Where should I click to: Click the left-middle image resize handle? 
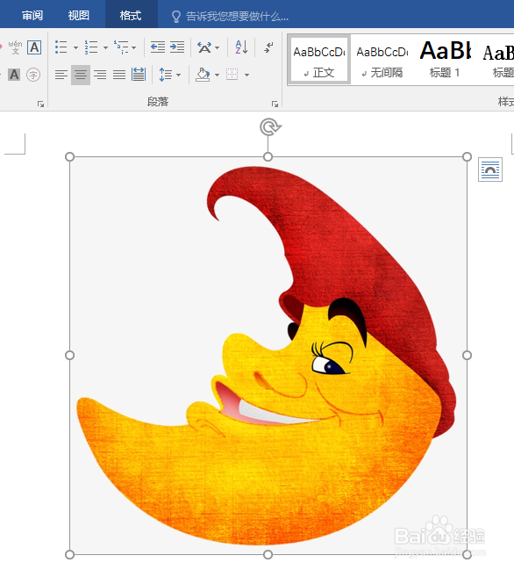point(69,355)
